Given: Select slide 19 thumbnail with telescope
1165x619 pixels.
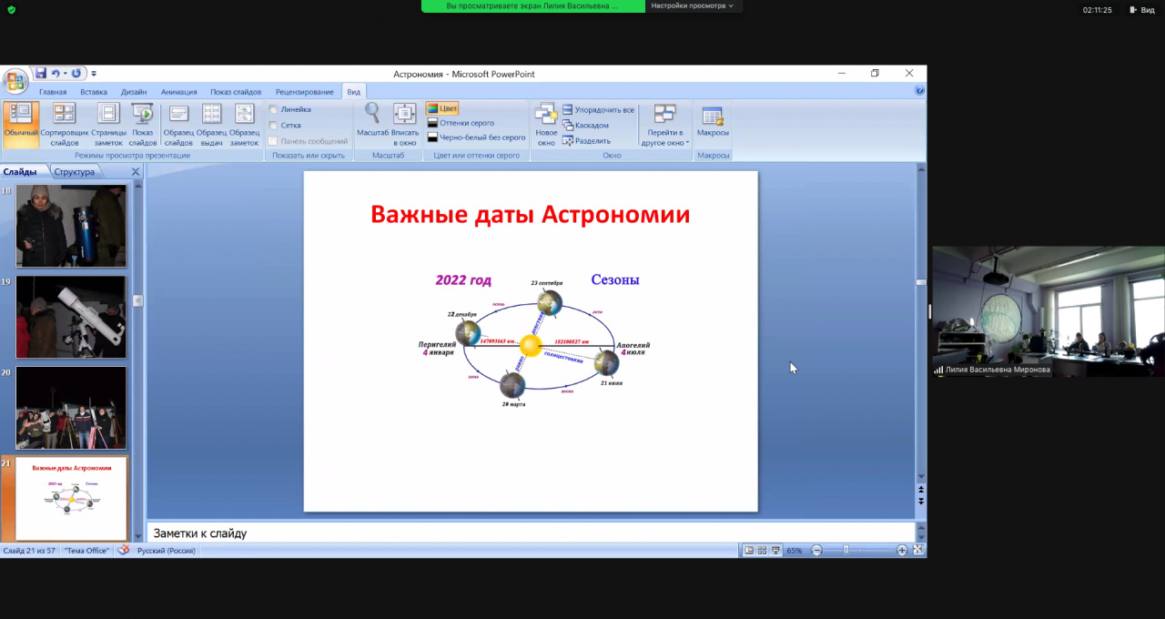Looking at the screenshot, I should coord(71,317).
